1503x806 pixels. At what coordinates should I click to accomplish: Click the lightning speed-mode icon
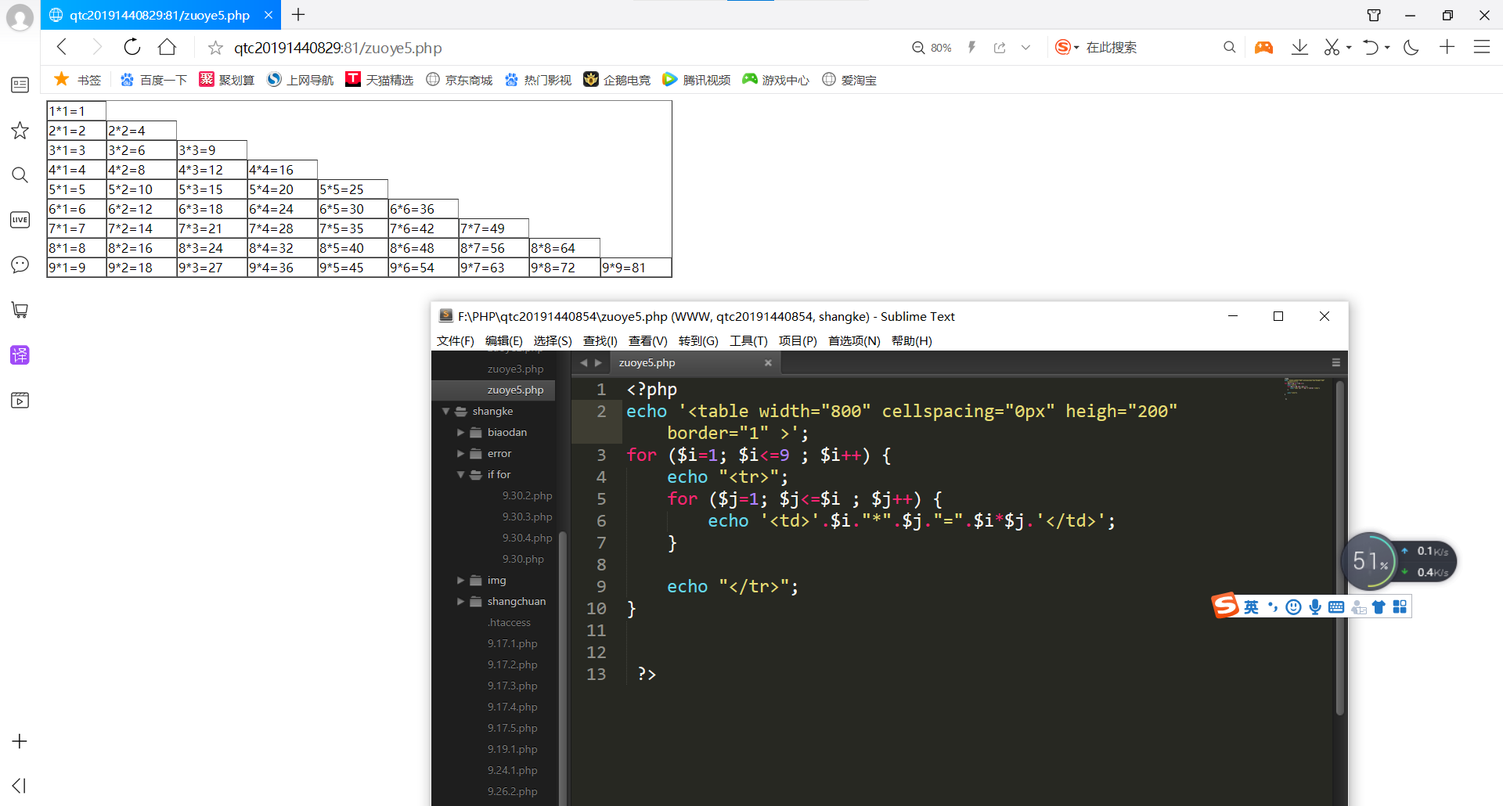(971, 47)
